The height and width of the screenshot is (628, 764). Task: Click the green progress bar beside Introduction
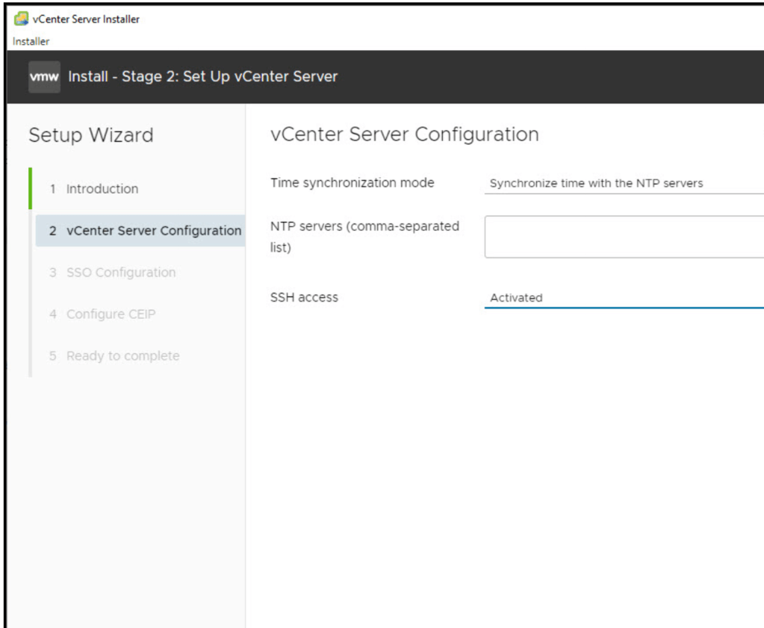[31, 188]
